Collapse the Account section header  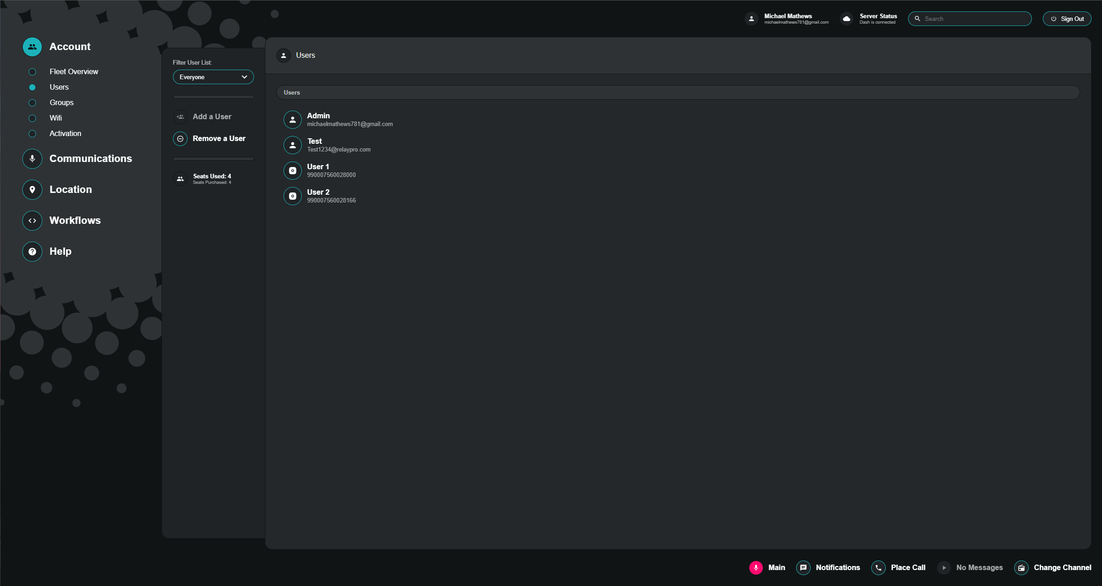[x=70, y=47]
